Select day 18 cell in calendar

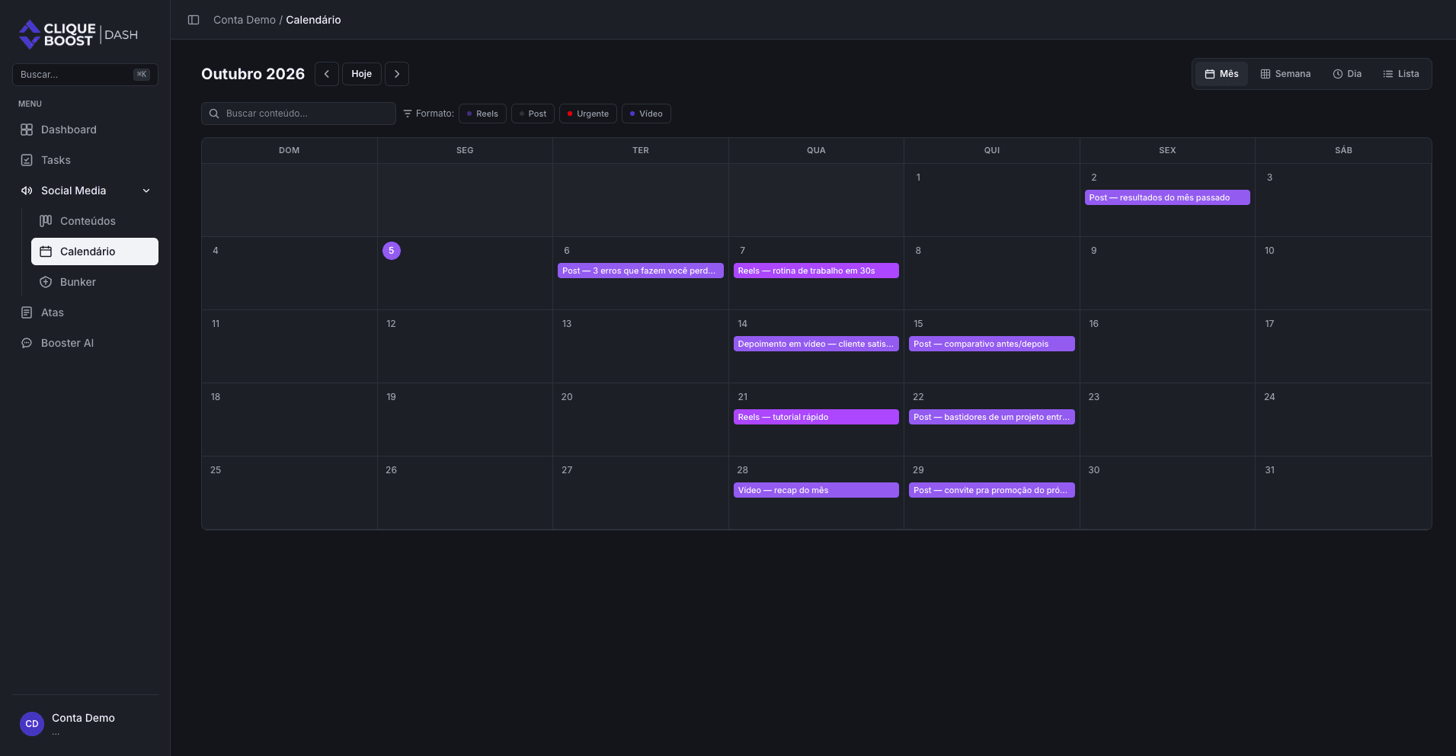coord(290,419)
